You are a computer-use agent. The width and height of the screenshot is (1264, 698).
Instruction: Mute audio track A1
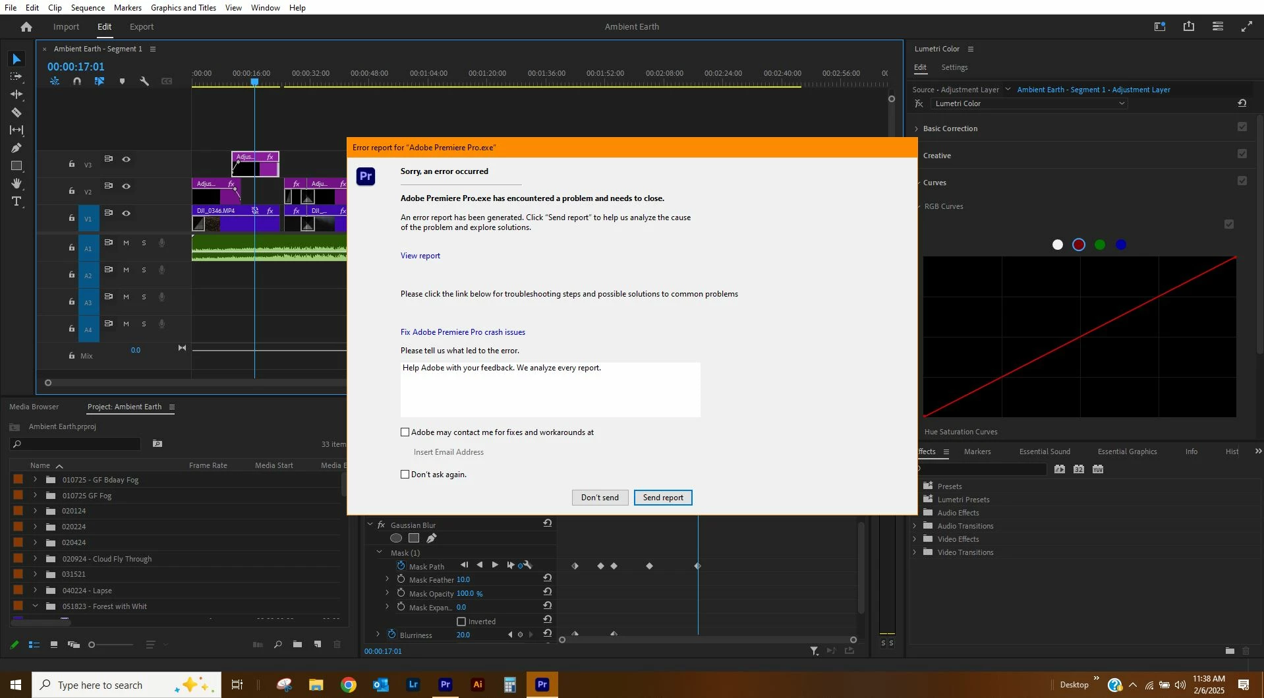[126, 243]
